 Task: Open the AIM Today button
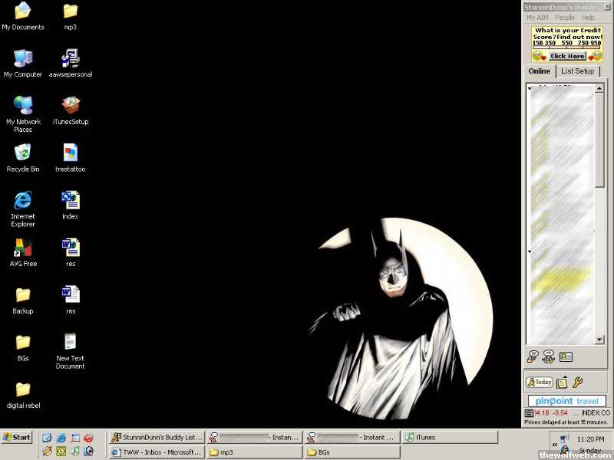[540, 382]
